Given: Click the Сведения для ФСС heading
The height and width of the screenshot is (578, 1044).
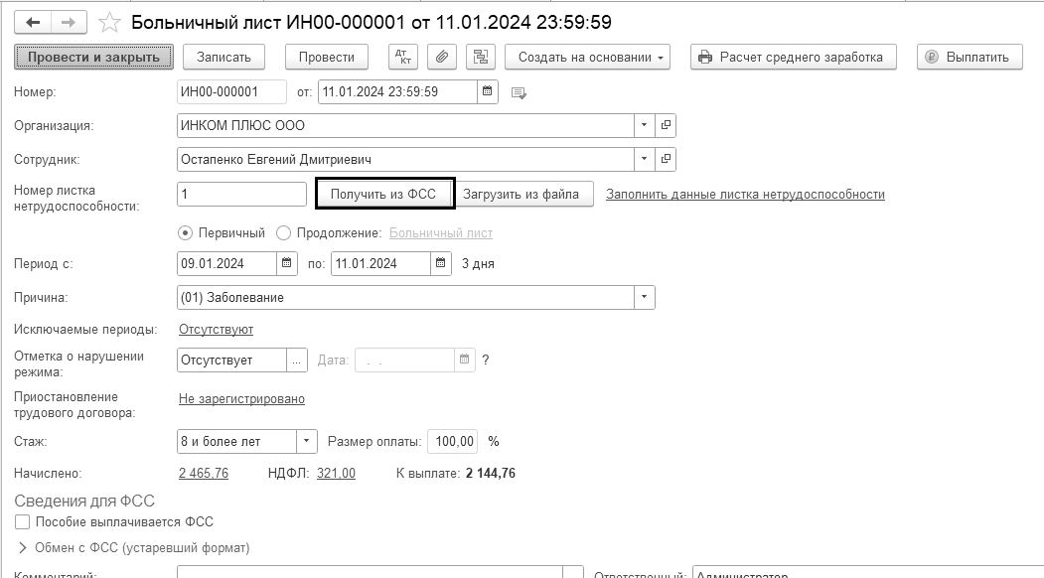Looking at the screenshot, I should (84, 501).
